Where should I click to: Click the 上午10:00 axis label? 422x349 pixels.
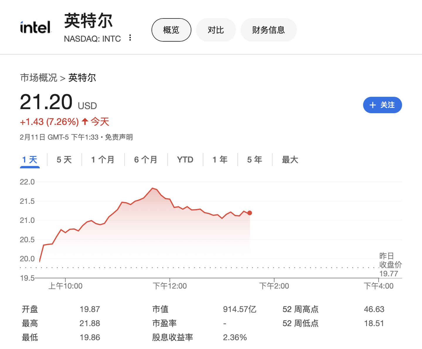pyautogui.click(x=65, y=286)
